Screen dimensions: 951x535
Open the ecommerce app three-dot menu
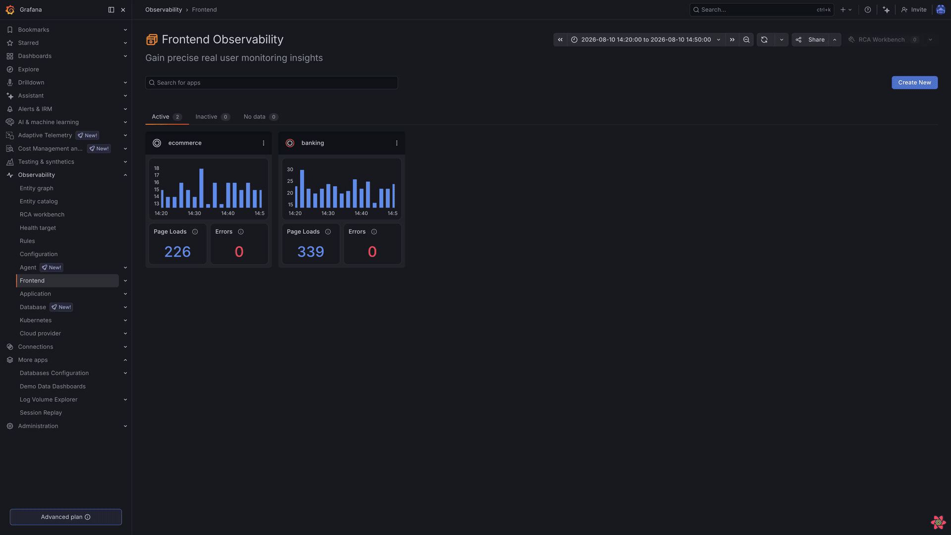pos(264,143)
